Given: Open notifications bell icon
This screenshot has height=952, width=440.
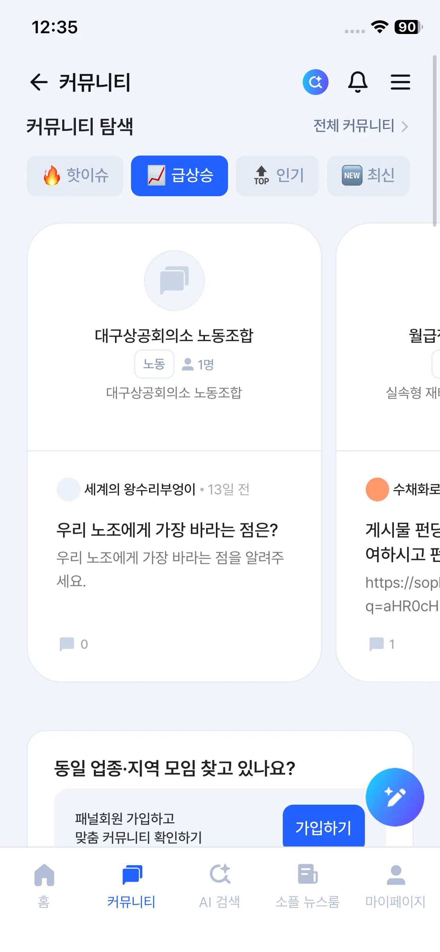Looking at the screenshot, I should [x=357, y=82].
